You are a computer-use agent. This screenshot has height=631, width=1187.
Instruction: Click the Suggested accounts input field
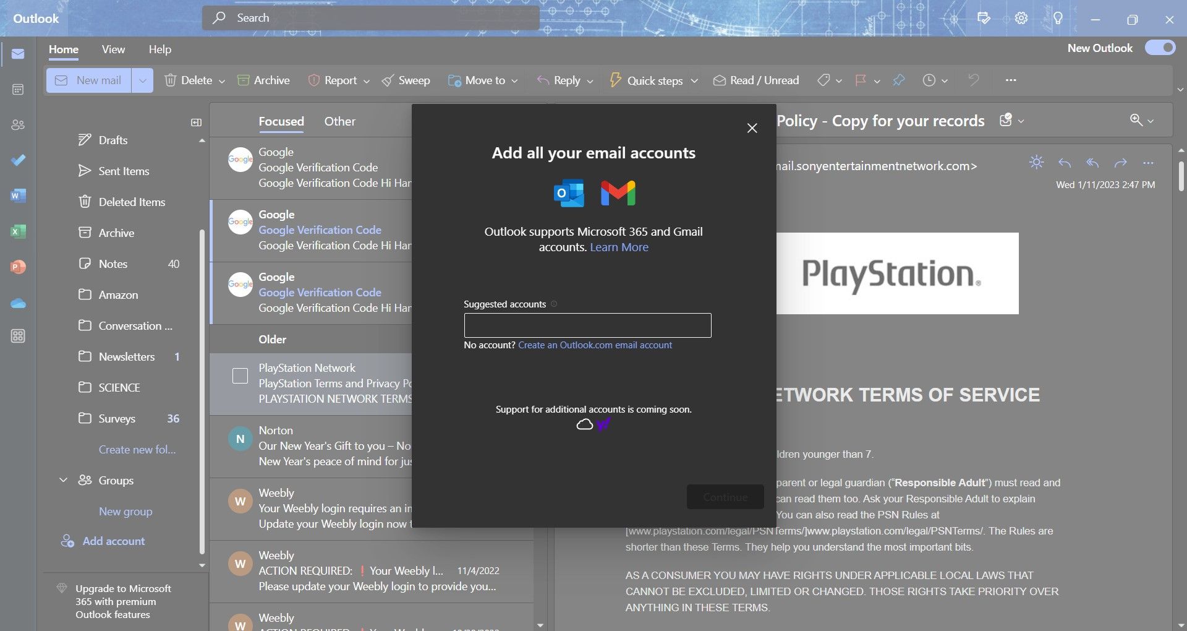coord(587,325)
